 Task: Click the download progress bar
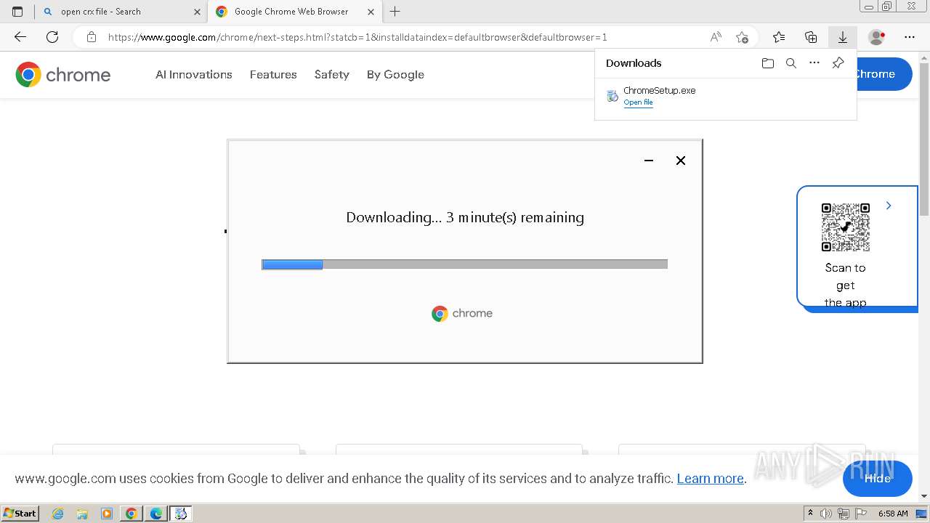[x=464, y=264]
